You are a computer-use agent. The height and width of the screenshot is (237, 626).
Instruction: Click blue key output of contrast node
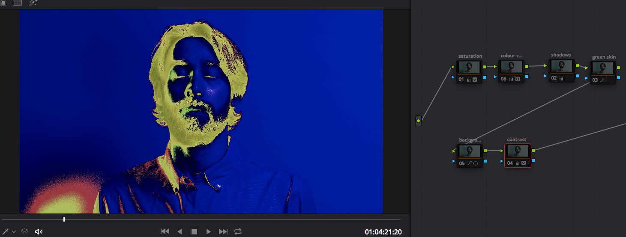tap(533, 160)
